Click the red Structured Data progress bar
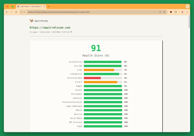 [92, 78]
